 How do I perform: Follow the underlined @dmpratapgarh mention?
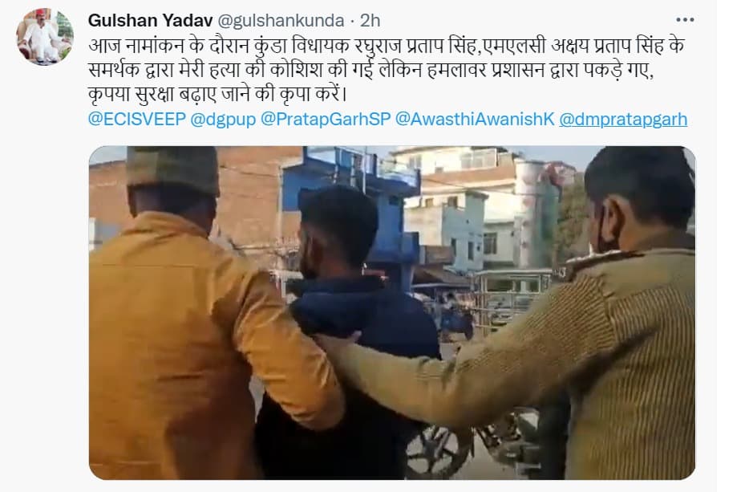coord(623,120)
